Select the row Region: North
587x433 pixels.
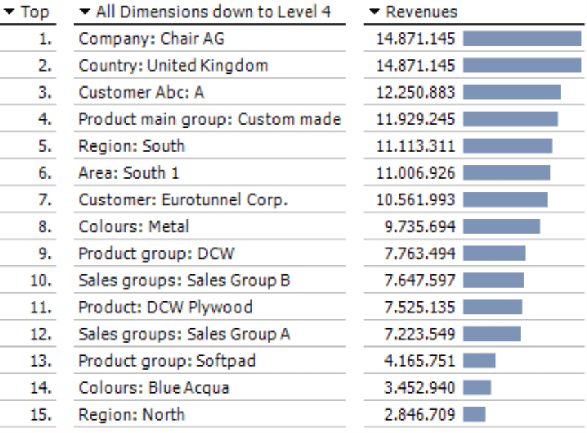point(131,414)
